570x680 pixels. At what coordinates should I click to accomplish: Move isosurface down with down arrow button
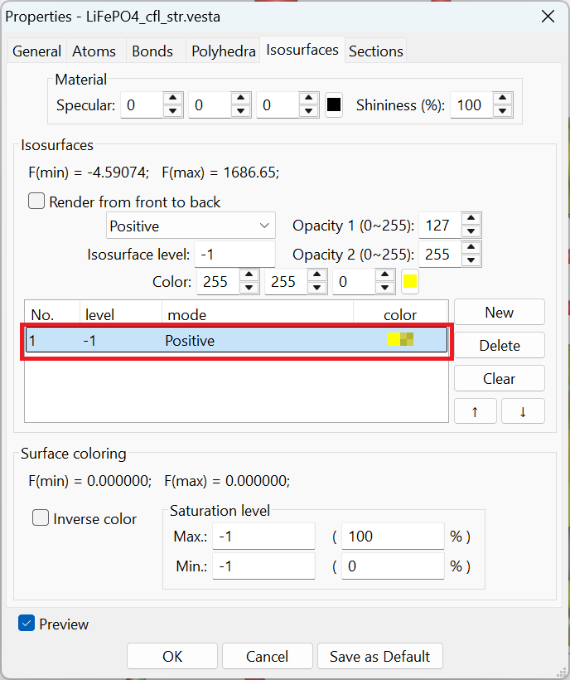point(523,412)
